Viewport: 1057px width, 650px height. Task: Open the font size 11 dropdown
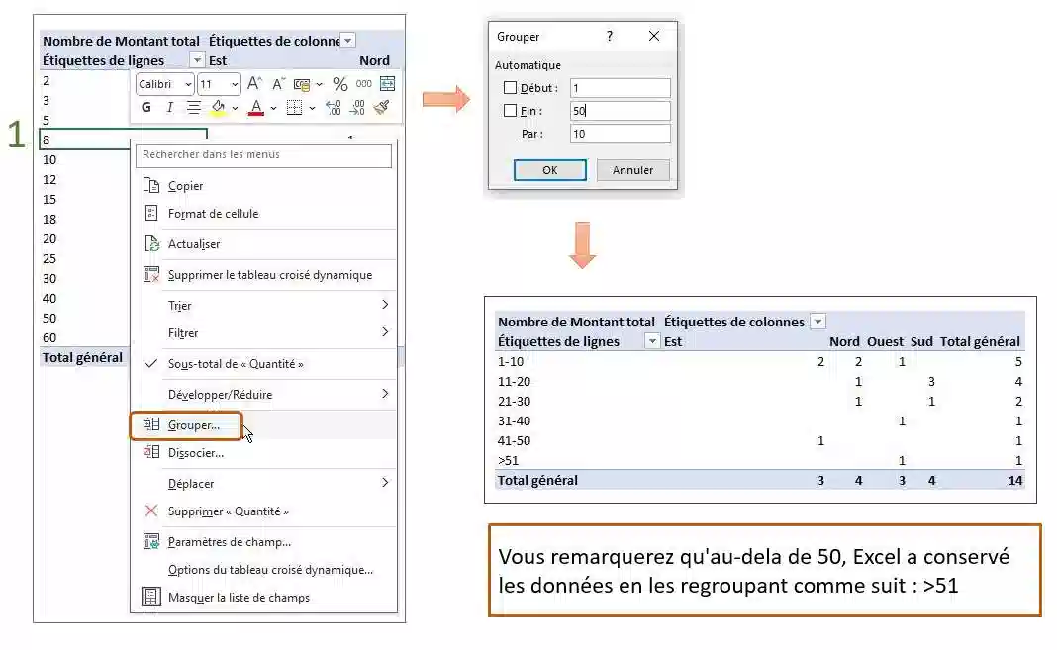[235, 84]
